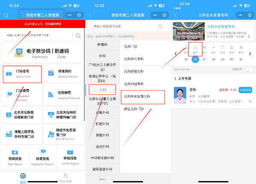The image size is (256, 184).
Task: Open doctor 田琼 profile photo
Action: [180, 95]
